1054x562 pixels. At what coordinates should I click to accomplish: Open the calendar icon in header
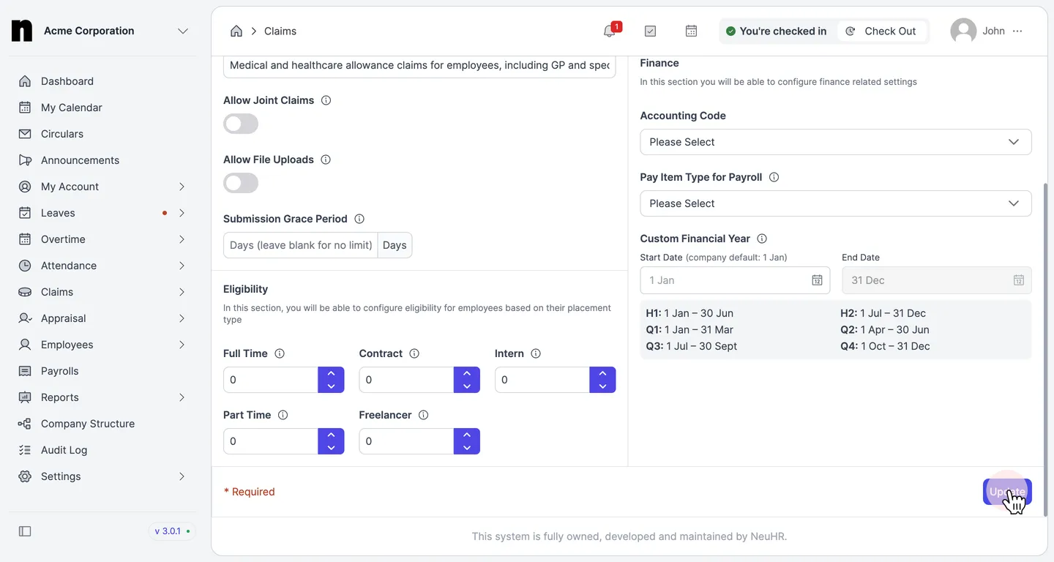point(691,31)
